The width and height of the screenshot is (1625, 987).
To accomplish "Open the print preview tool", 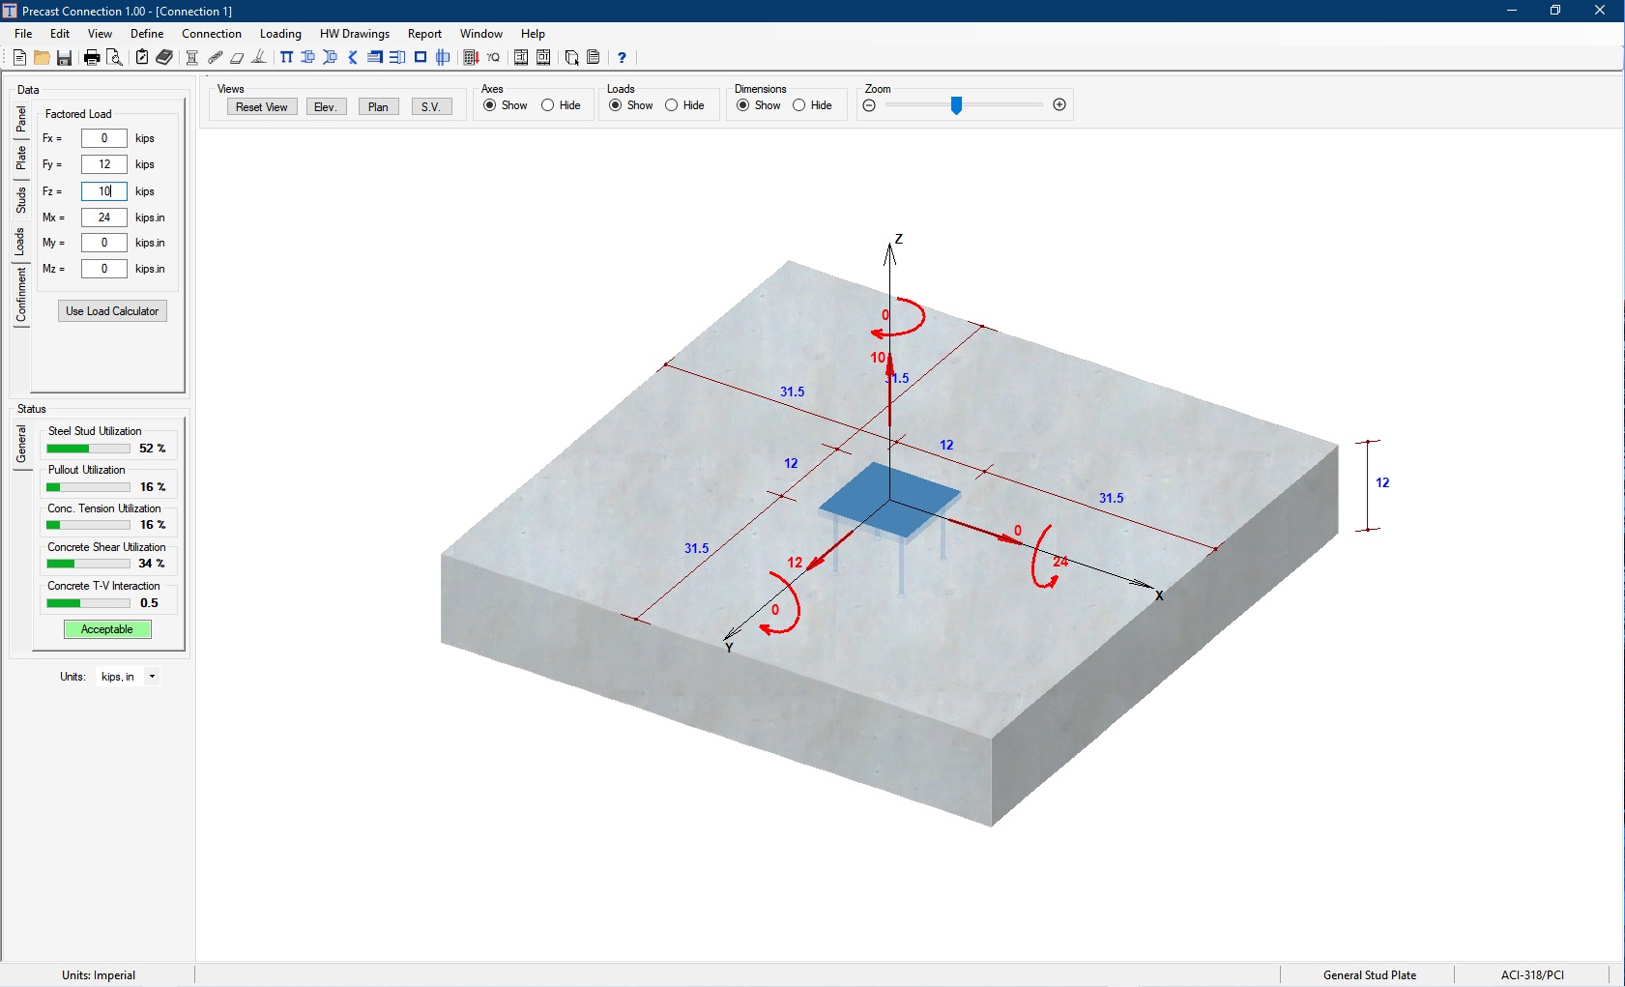I will click(115, 57).
